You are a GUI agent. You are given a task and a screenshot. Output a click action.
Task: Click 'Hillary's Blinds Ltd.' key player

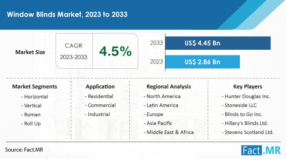[x=246, y=123]
